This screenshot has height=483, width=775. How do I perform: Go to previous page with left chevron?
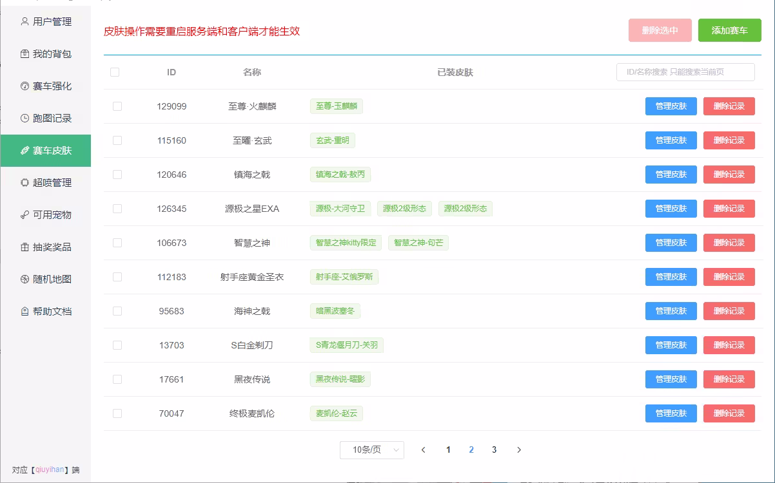[x=423, y=450]
